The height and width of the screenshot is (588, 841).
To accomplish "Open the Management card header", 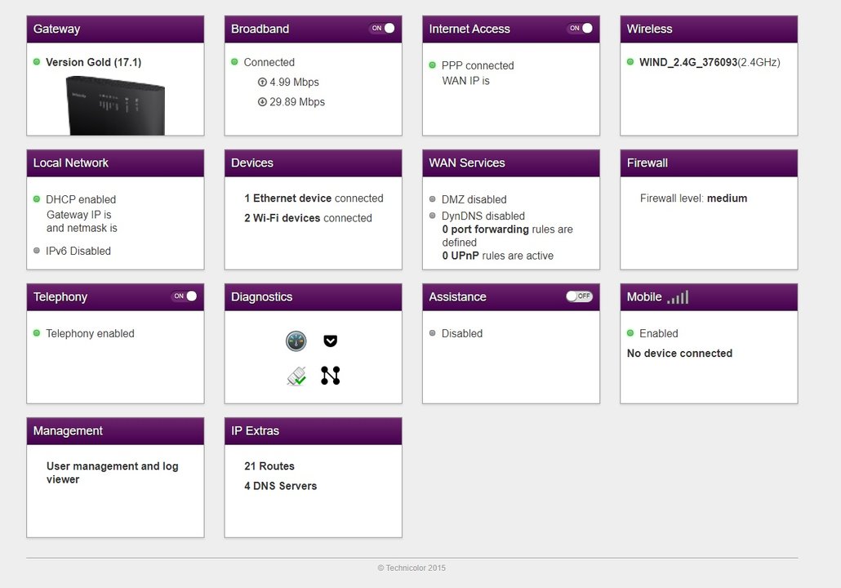I will point(115,431).
